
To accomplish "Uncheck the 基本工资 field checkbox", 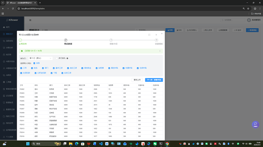I will pos(54,68).
